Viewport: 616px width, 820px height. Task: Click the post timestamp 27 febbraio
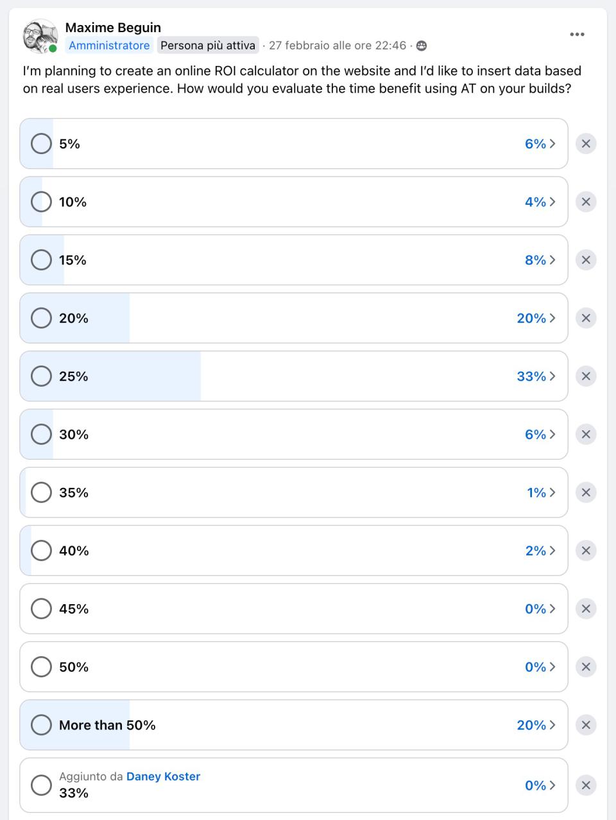337,46
